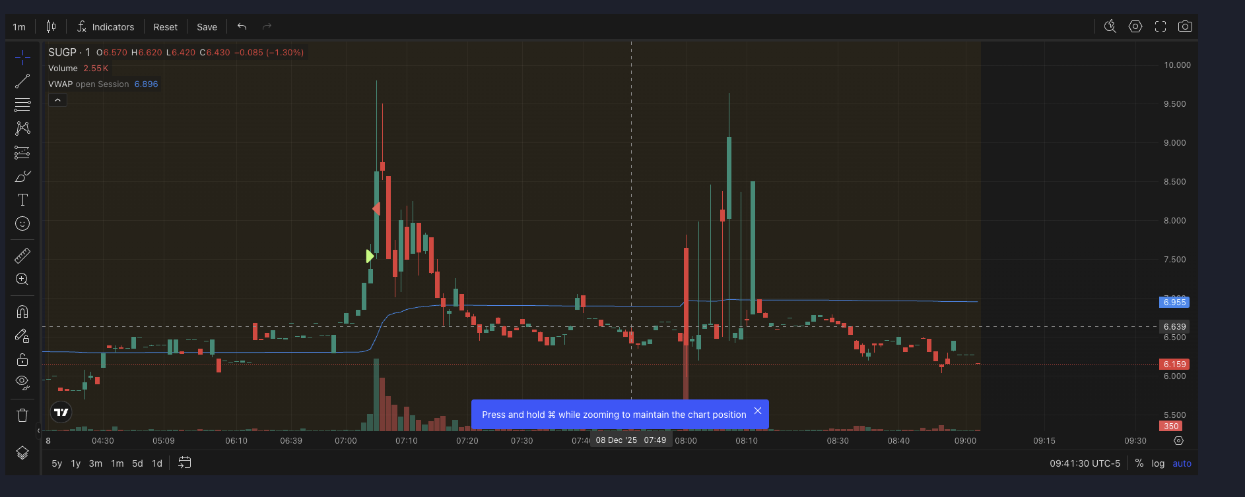
Task: Open the 1m interval dropdown at top left
Action: tap(19, 27)
